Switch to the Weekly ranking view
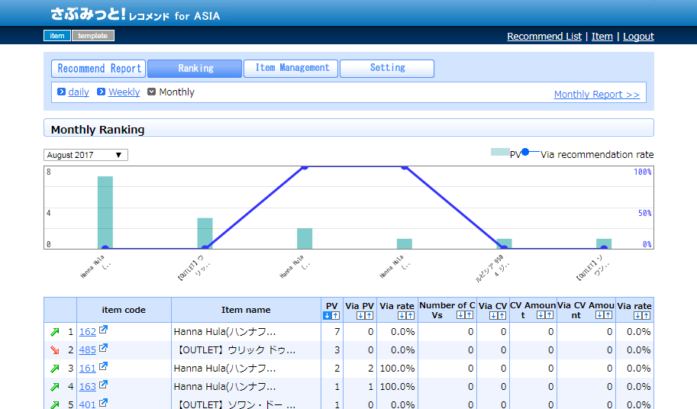 [x=124, y=92]
